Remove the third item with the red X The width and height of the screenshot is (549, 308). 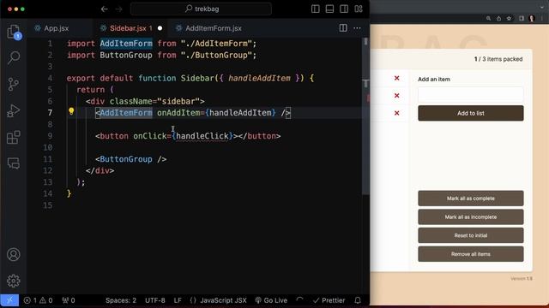coord(396,113)
